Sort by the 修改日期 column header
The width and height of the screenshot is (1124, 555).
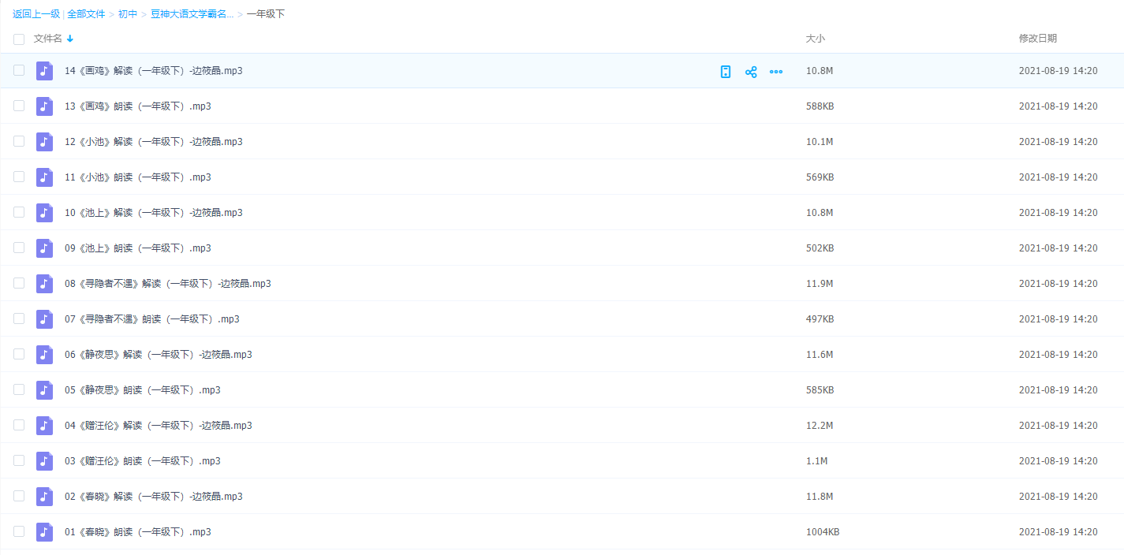(1037, 39)
